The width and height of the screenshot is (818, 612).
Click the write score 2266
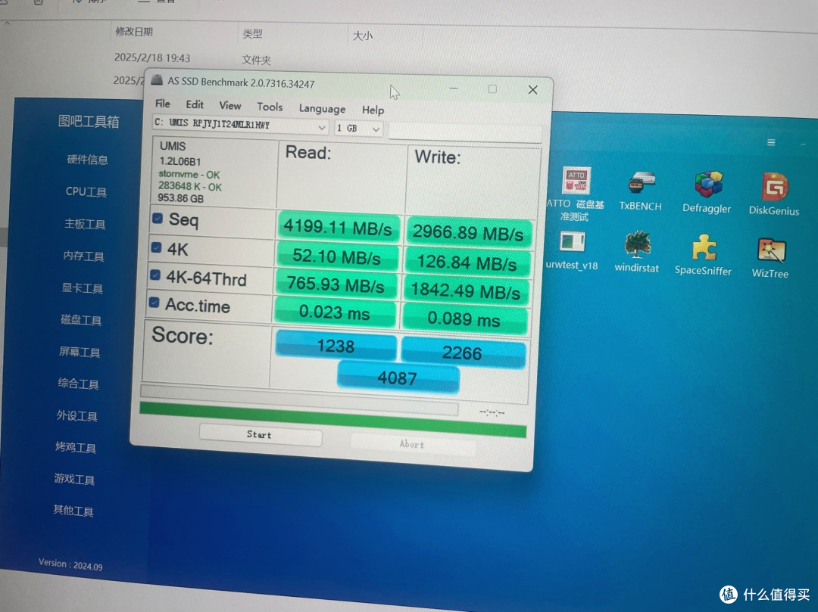coord(462,353)
